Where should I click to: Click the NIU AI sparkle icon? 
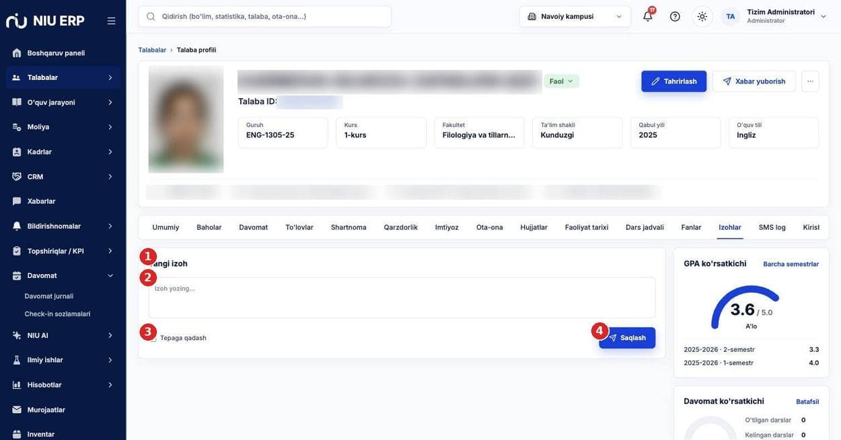[17, 335]
